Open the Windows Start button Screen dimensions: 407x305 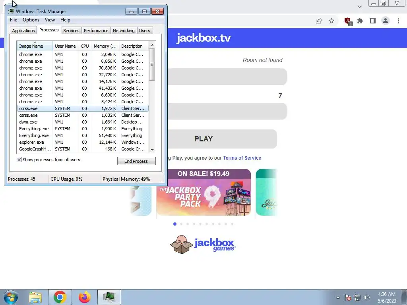coord(10,297)
